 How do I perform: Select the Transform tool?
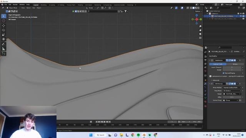pyautogui.click(x=3, y=39)
